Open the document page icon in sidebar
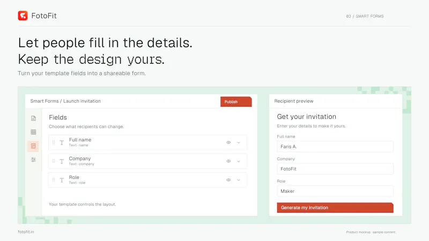Screen dimensions: 429x241 click(x=33, y=118)
